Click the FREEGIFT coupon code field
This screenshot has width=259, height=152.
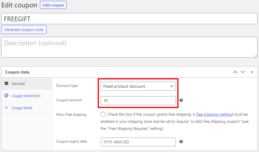[129, 19]
